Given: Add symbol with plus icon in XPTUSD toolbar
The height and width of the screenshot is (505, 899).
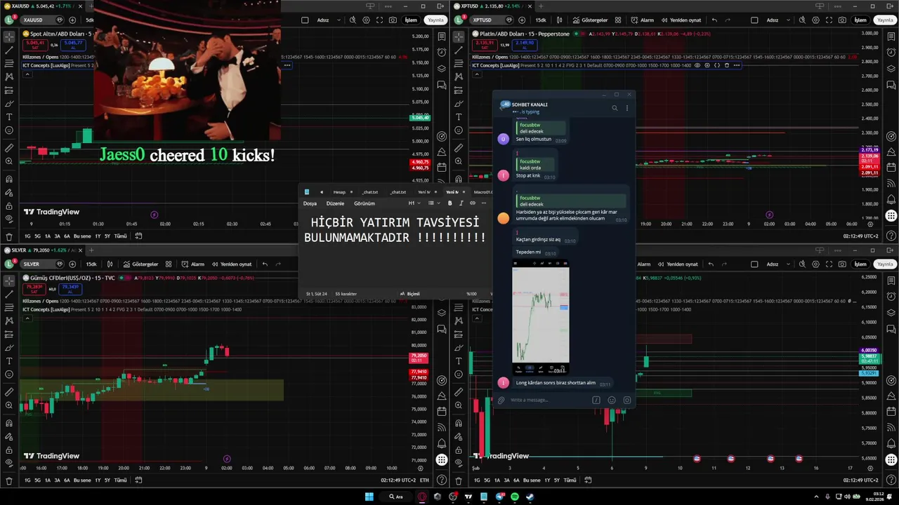Looking at the screenshot, I should tap(522, 20).
